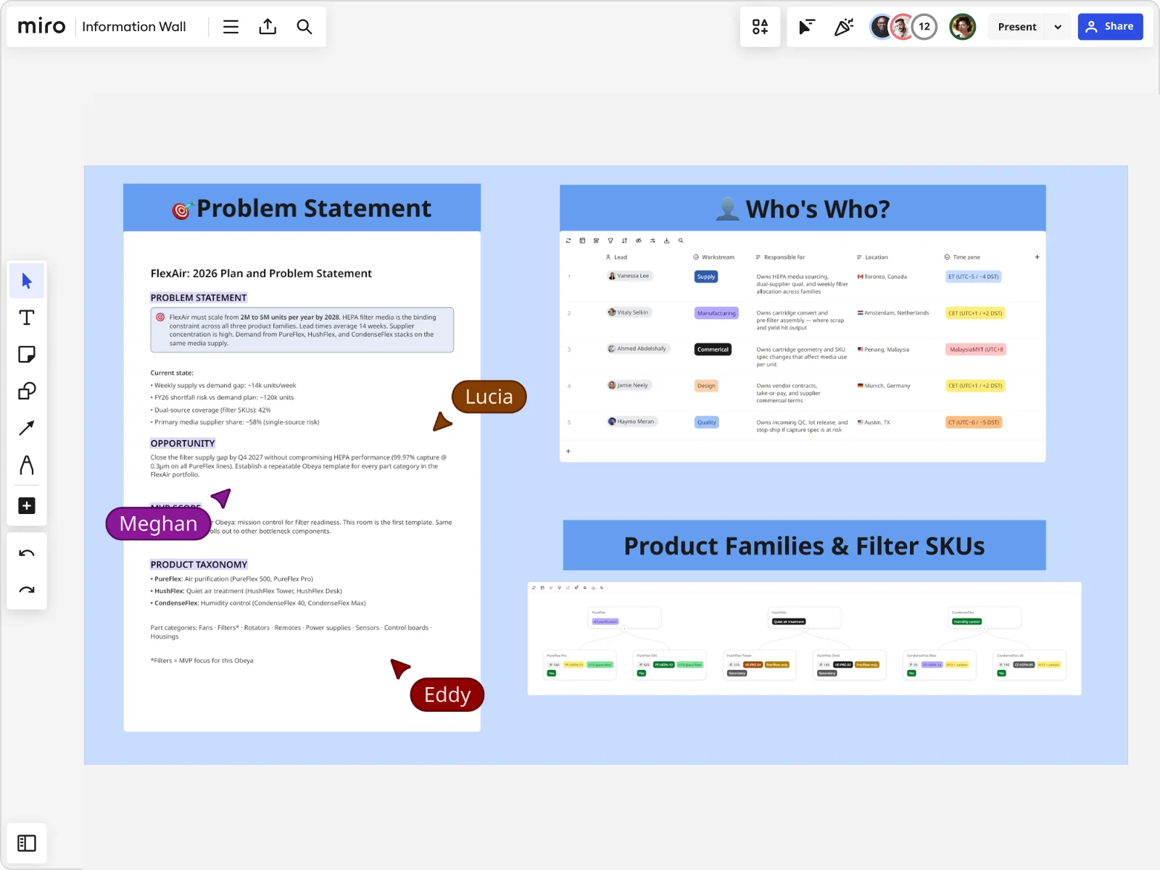Select the Quality workstream tag
Viewport: 1160px width, 870px height.
click(706, 422)
